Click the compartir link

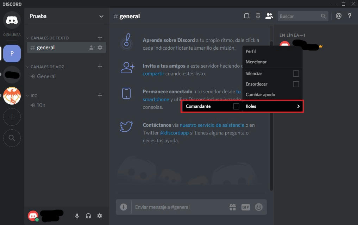click(153, 74)
